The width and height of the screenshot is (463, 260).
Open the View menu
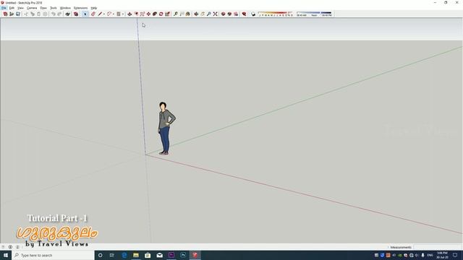pyautogui.click(x=20, y=8)
